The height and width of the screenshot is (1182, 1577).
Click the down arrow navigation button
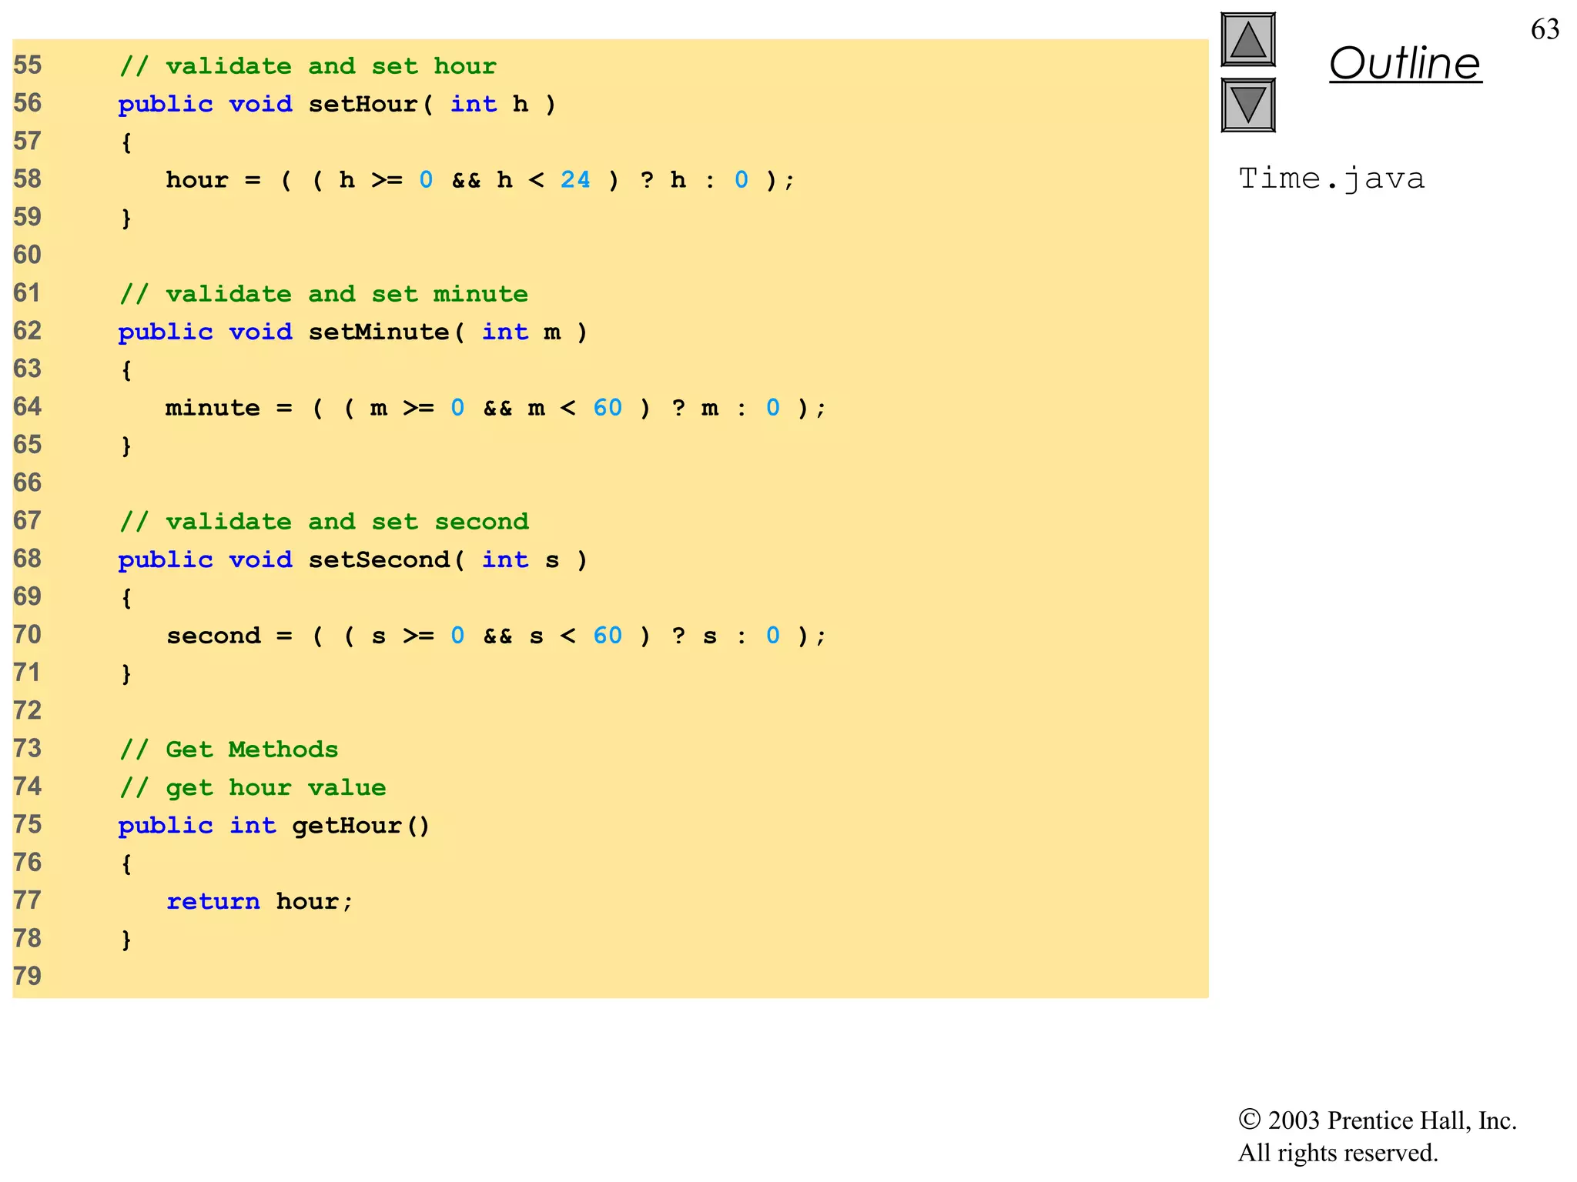(x=1247, y=105)
